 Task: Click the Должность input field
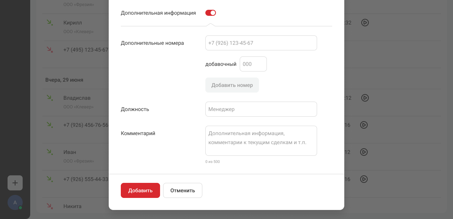261,109
